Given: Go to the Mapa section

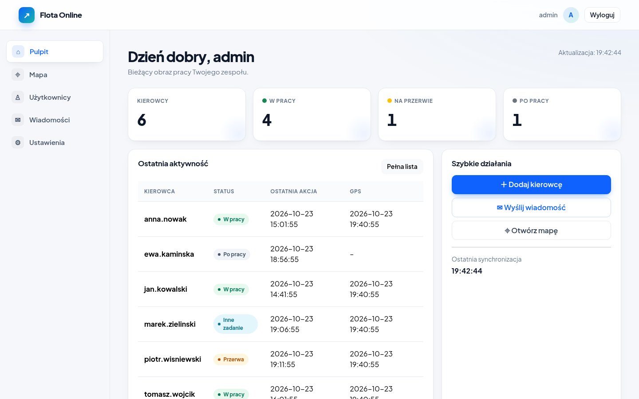Looking at the screenshot, I should (x=55, y=75).
